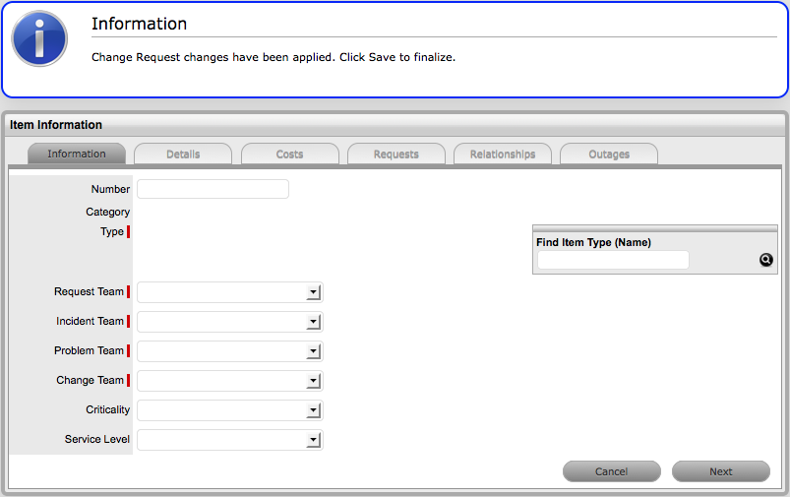Focus the Number text field
The width and height of the screenshot is (790, 497).
(x=213, y=189)
